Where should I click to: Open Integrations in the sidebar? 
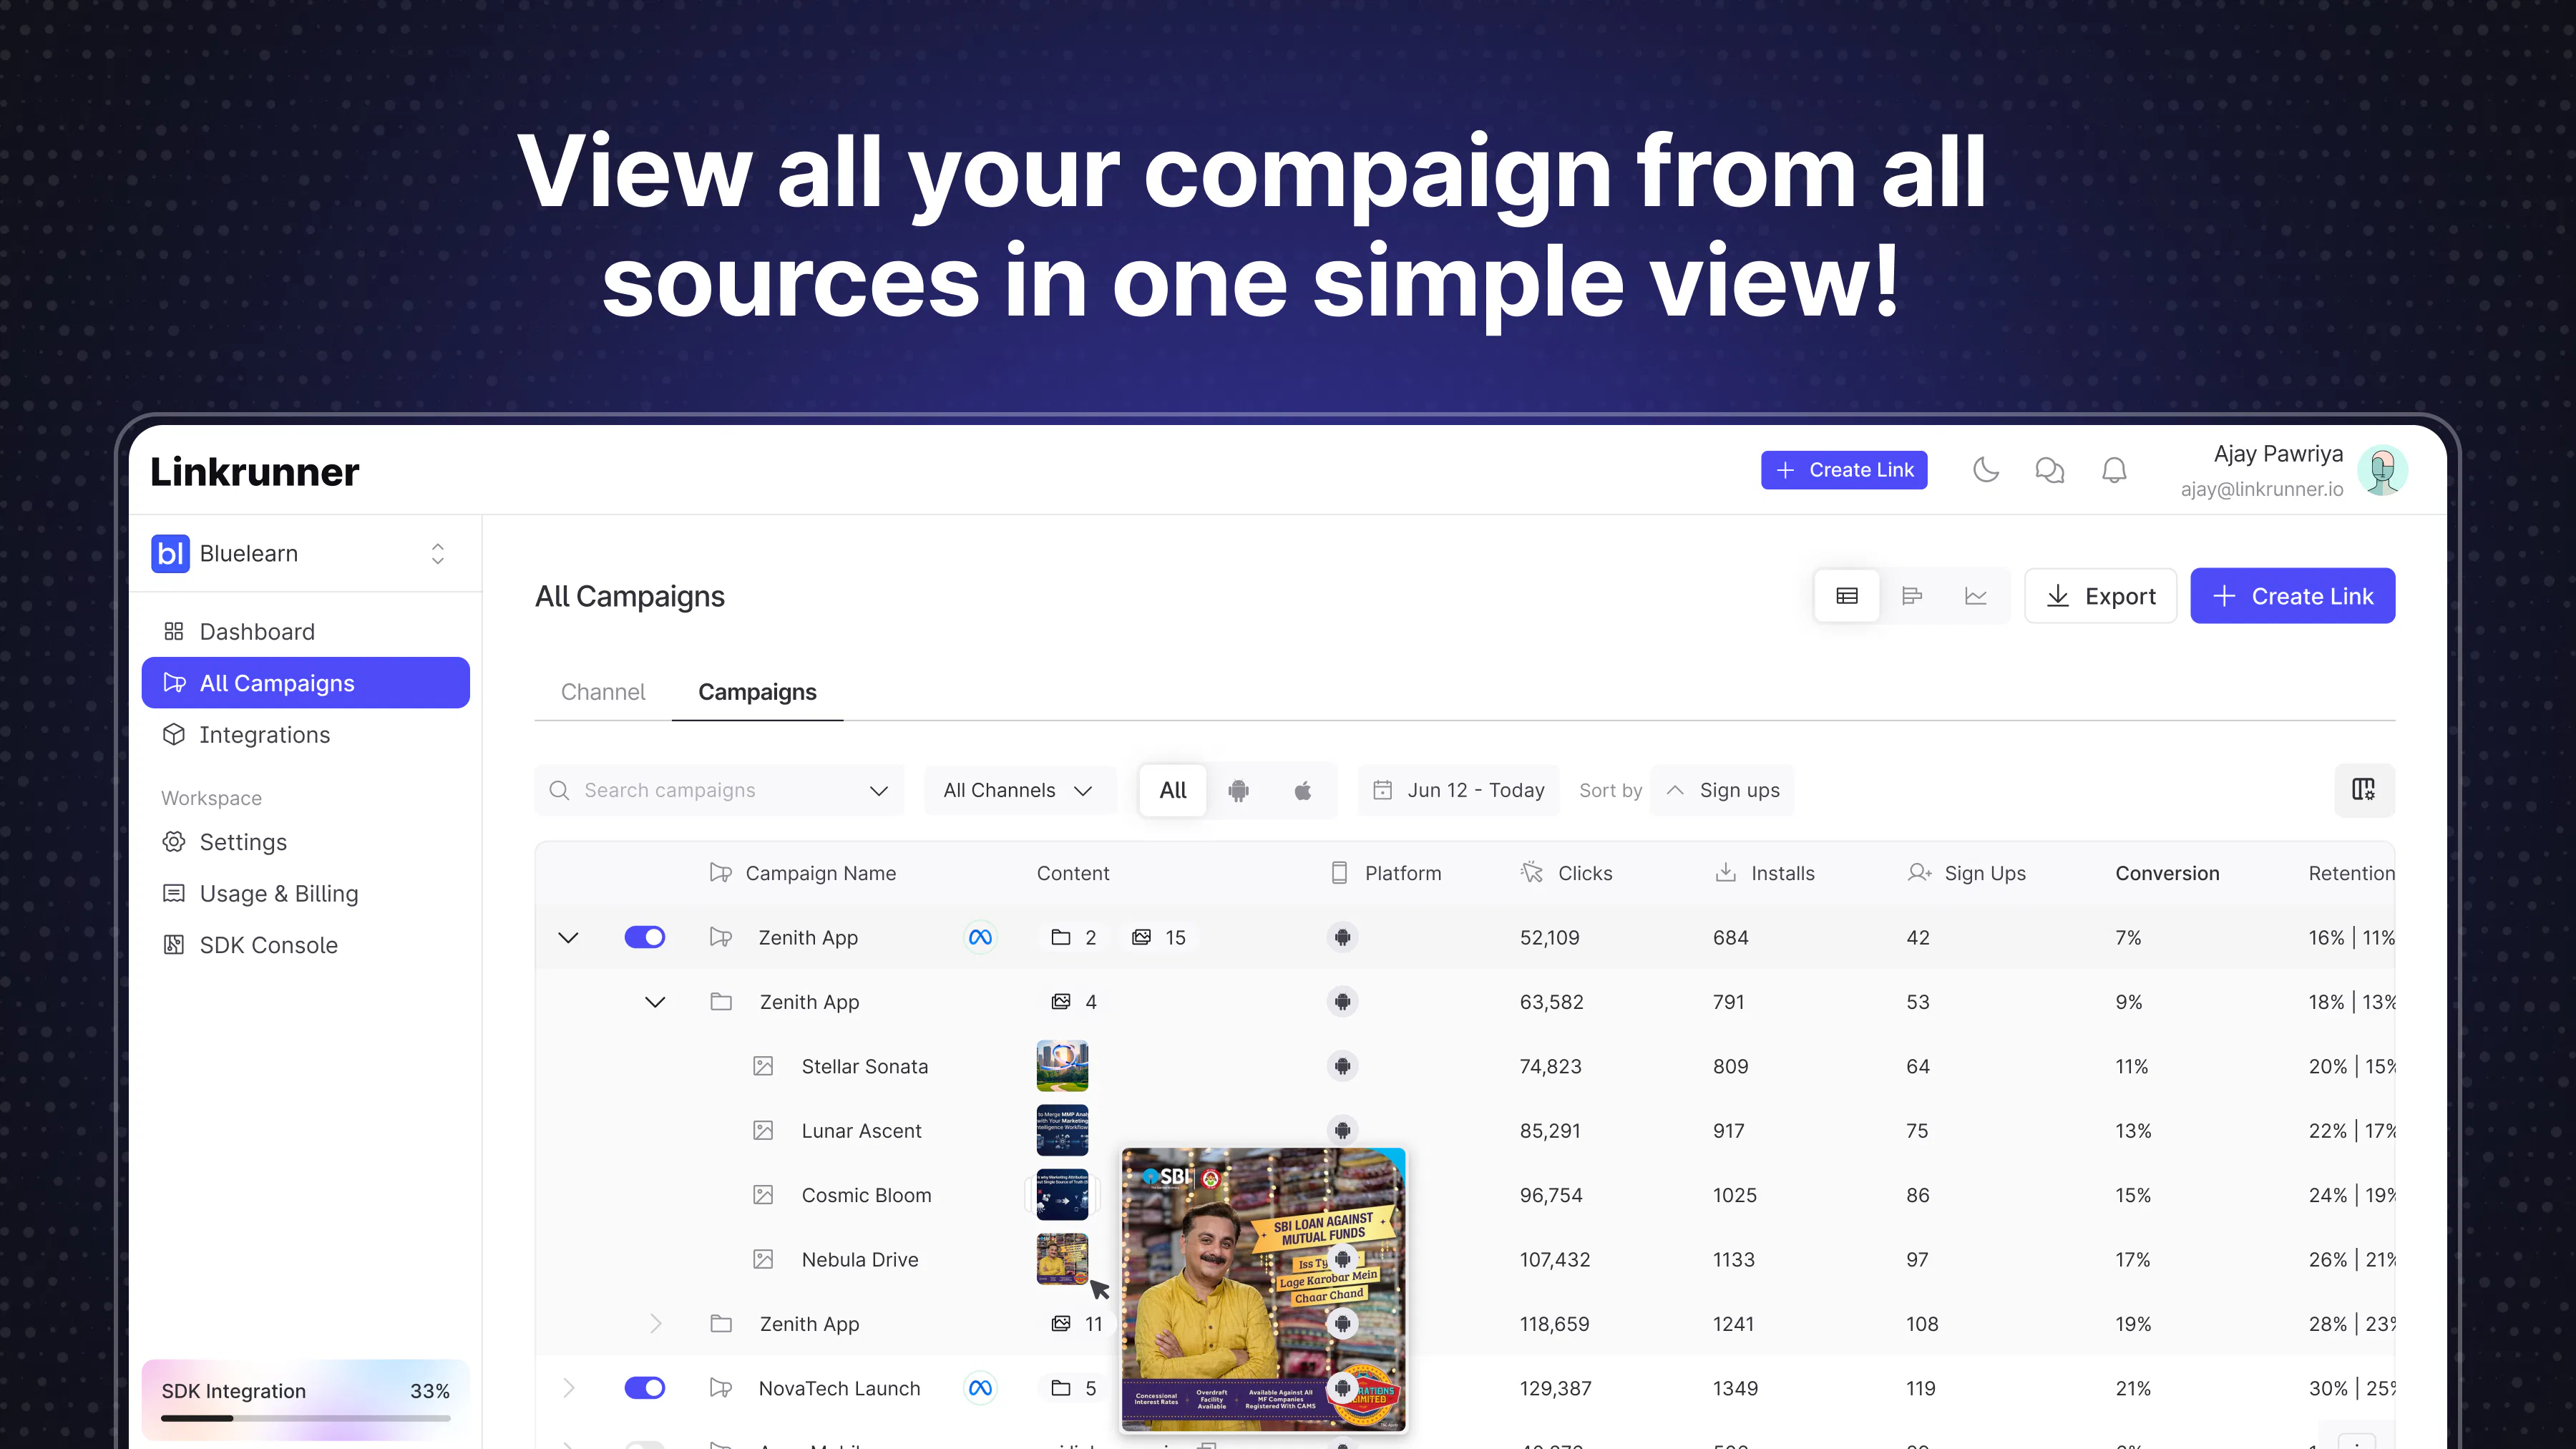pyautogui.click(x=305, y=735)
